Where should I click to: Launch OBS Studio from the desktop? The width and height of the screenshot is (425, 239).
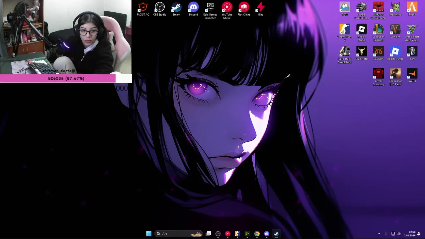click(160, 9)
